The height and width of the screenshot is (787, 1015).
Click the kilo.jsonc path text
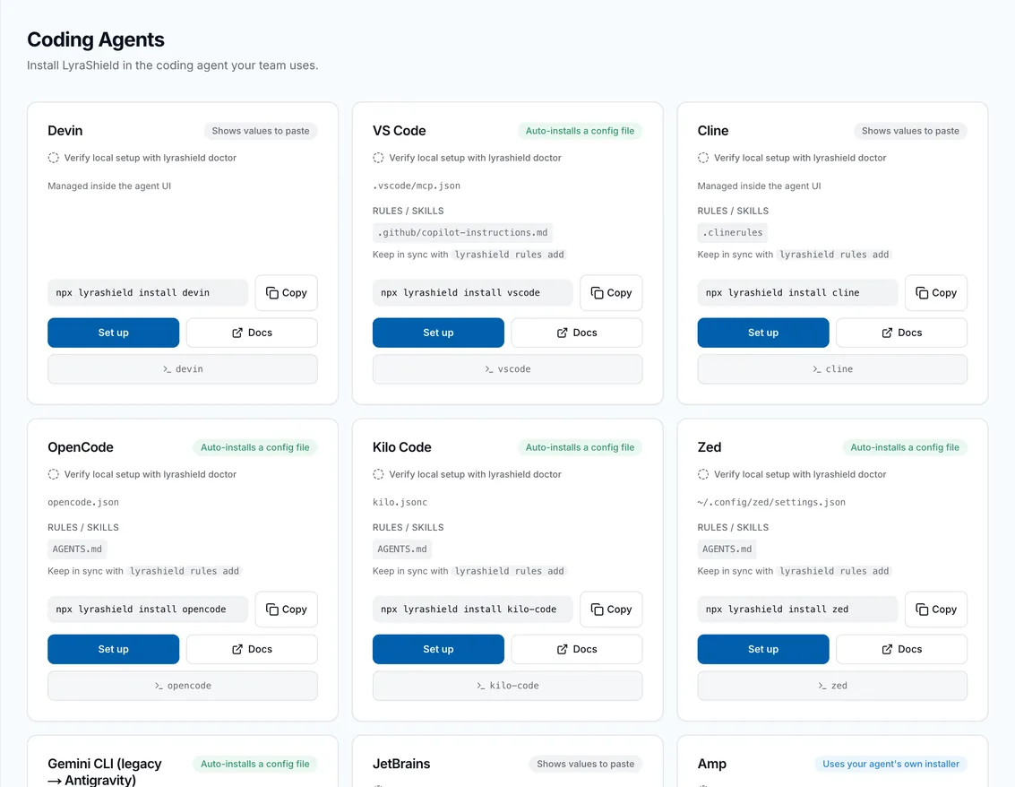[x=400, y=503]
